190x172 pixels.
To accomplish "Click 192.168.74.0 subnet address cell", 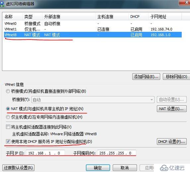I will point(161,29).
